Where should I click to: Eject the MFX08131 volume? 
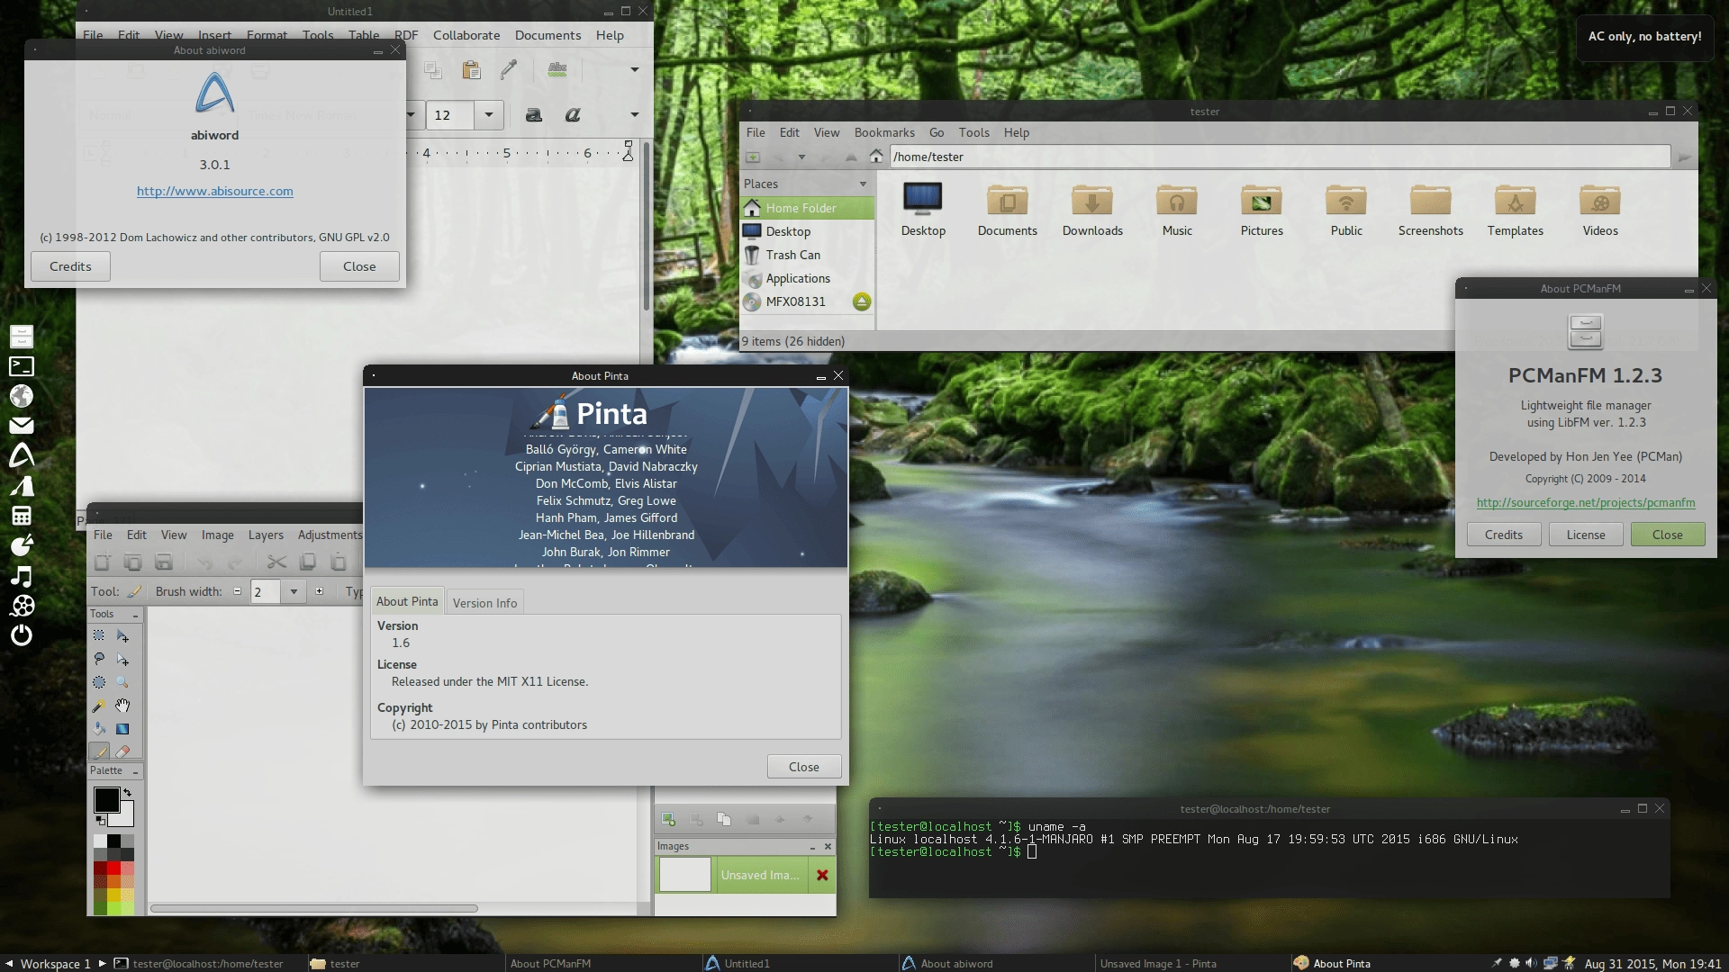(862, 301)
